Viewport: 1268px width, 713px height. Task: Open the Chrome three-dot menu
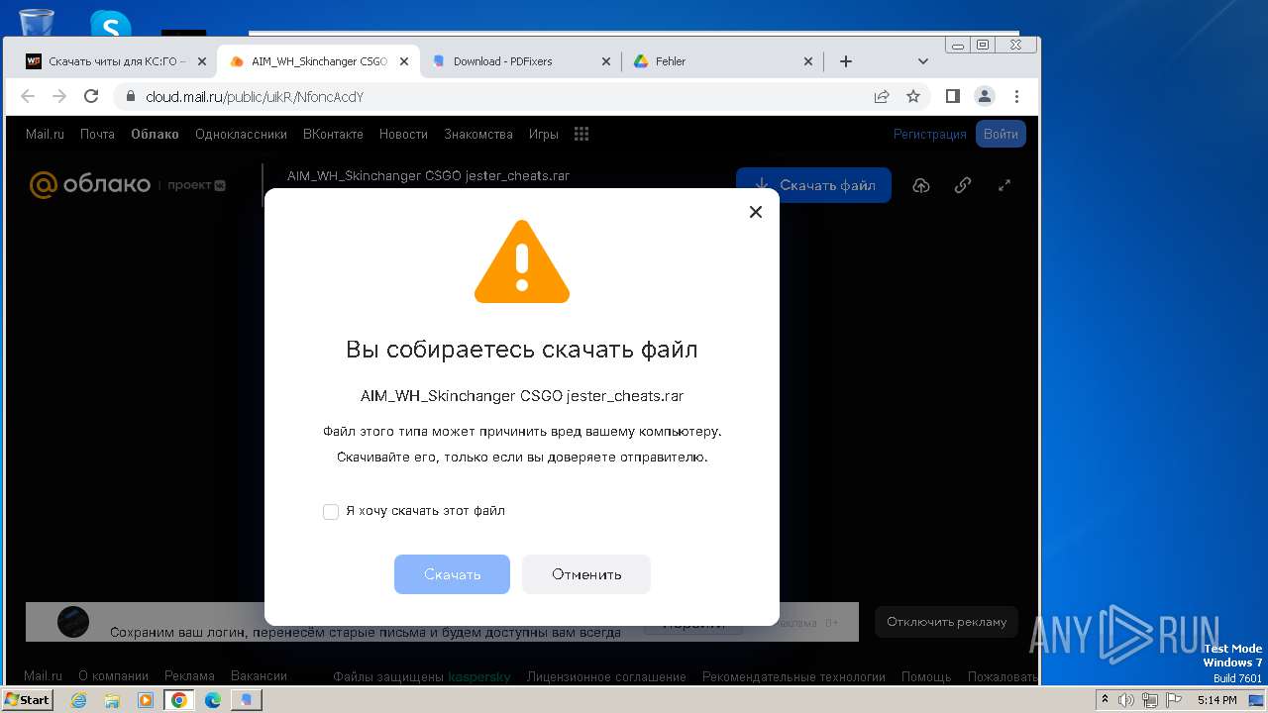pyautogui.click(x=1016, y=96)
